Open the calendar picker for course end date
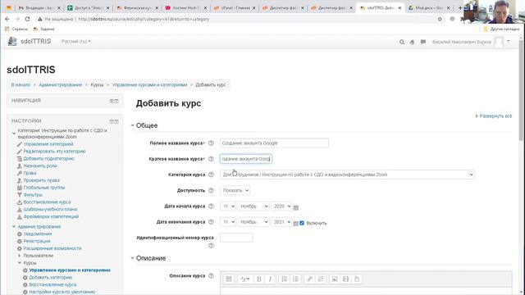Image resolution: width=525 pixels, height=295 pixels. tap(295, 224)
